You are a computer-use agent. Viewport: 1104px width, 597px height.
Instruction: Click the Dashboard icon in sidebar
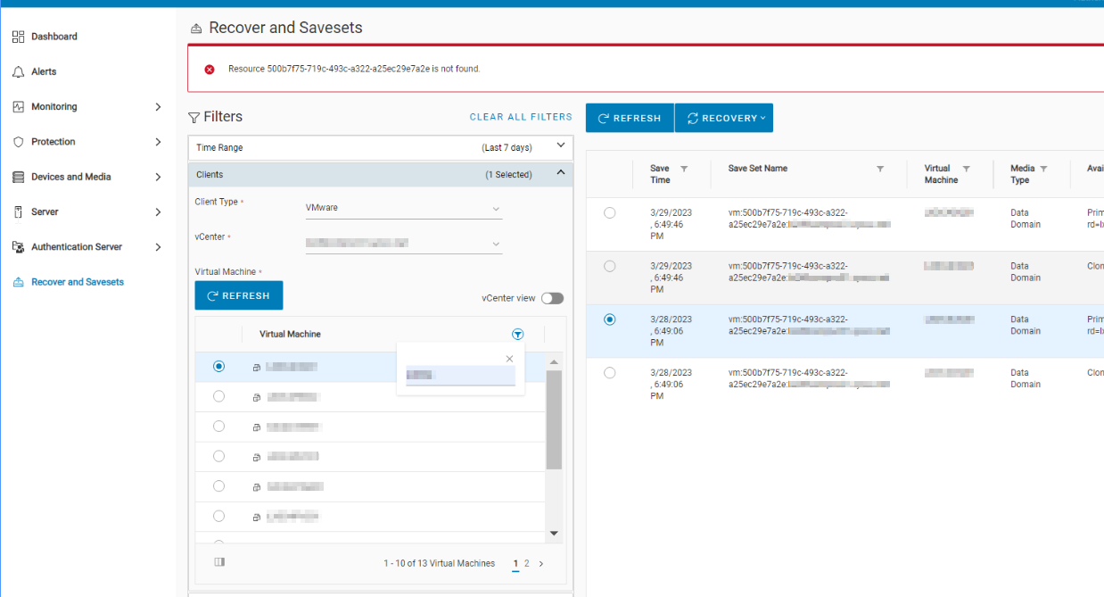point(18,37)
